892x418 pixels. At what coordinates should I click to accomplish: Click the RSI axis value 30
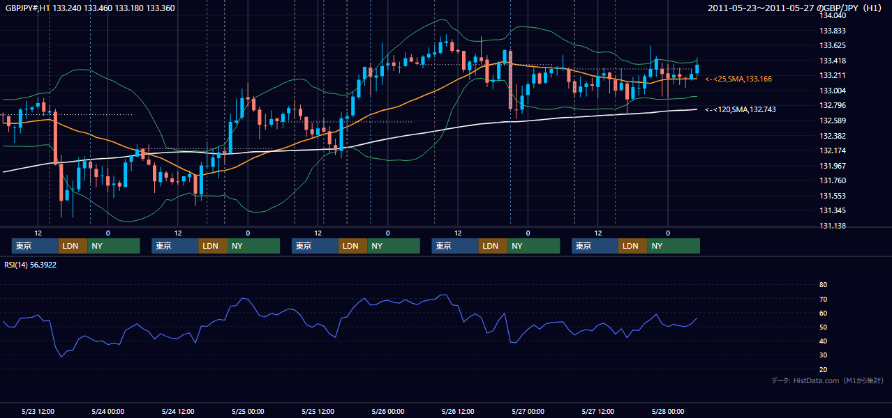[x=823, y=355]
